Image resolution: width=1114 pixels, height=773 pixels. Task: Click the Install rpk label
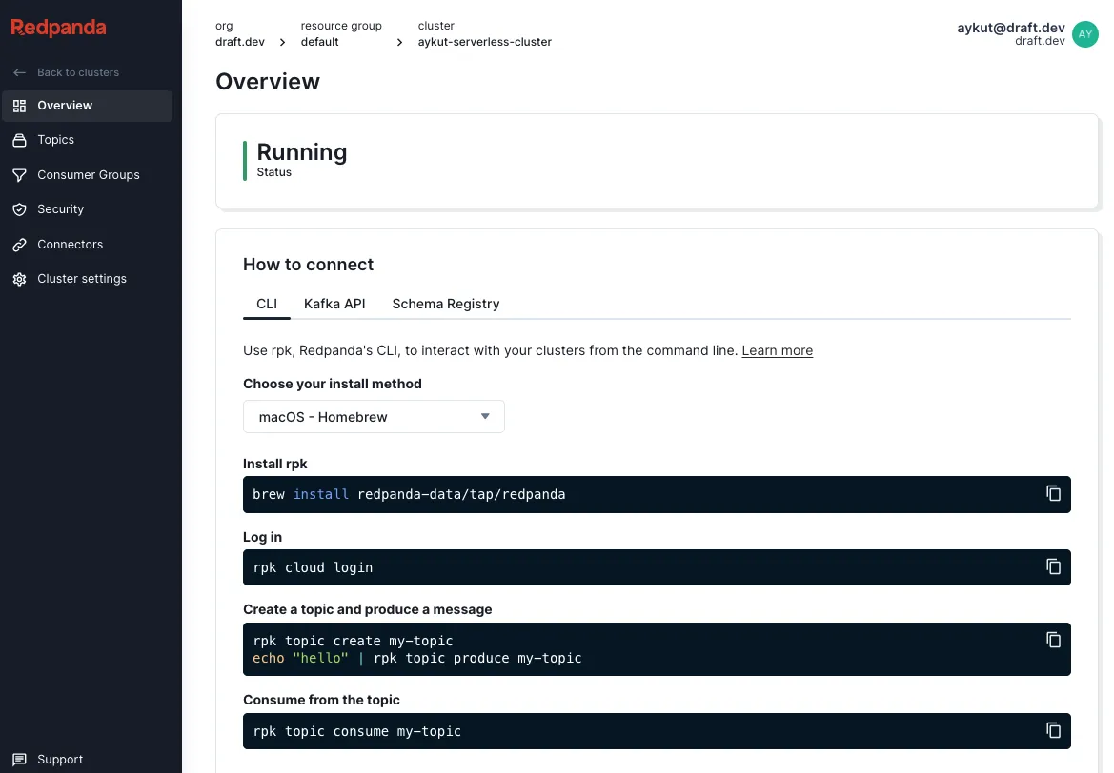tap(275, 464)
